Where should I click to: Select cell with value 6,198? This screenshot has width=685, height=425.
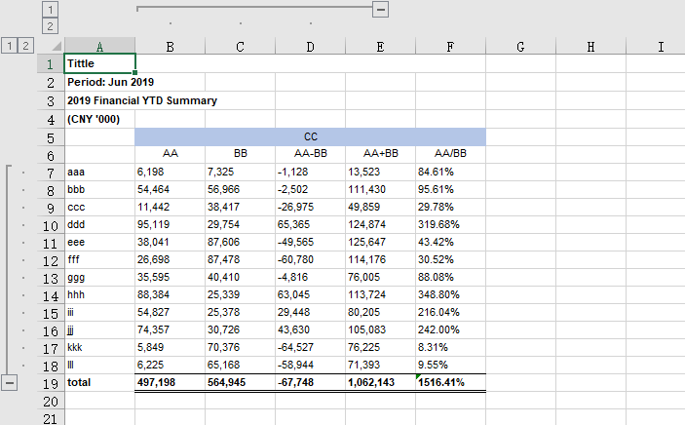170,173
